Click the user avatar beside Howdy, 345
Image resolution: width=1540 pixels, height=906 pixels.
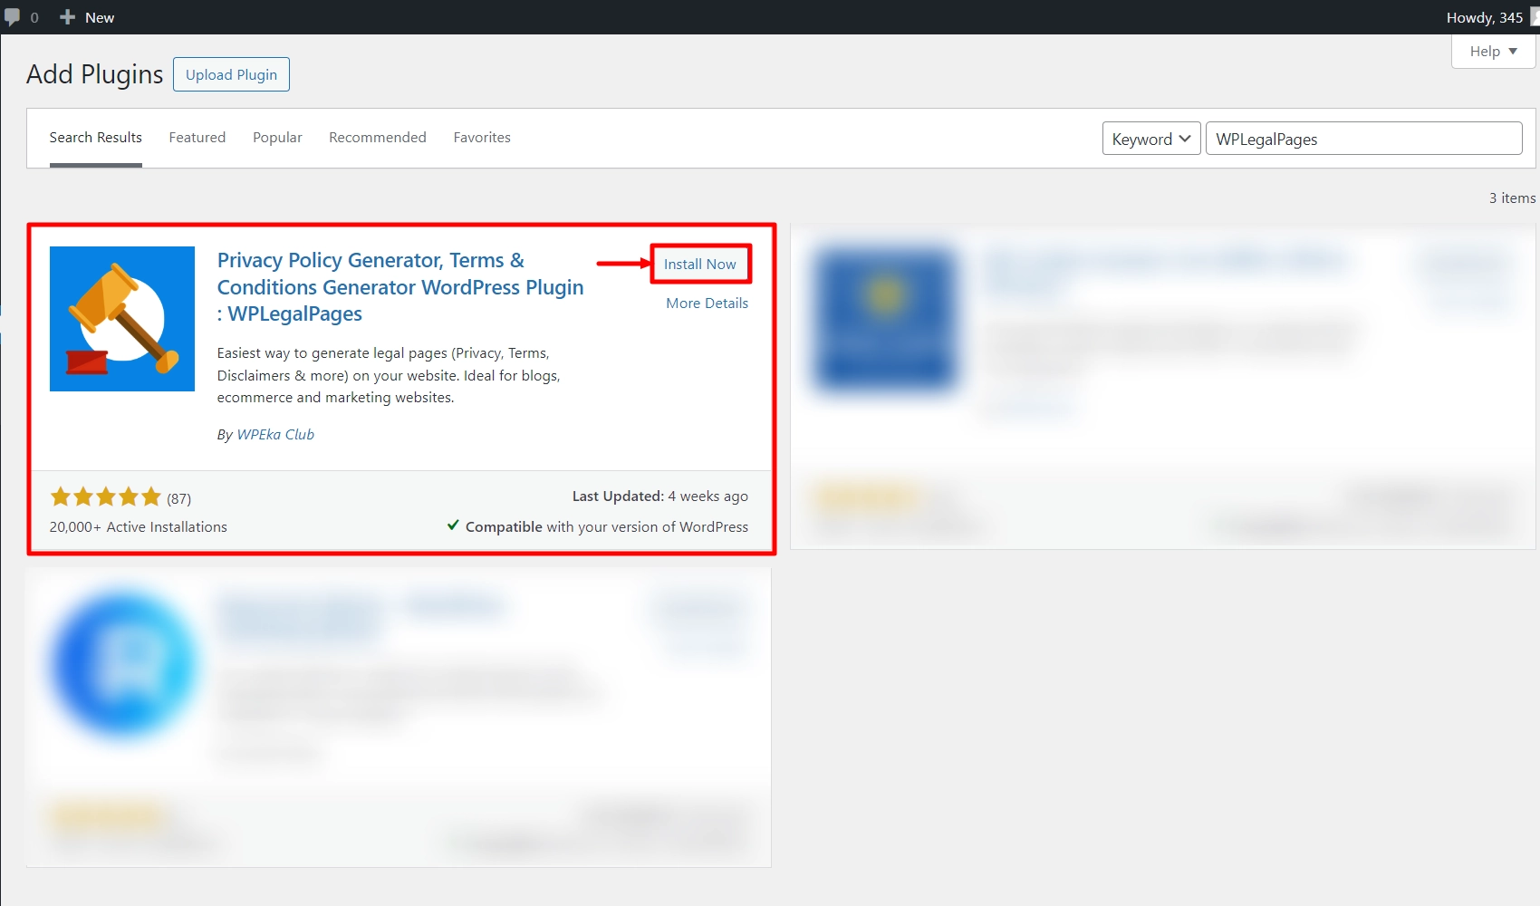coord(1531,16)
